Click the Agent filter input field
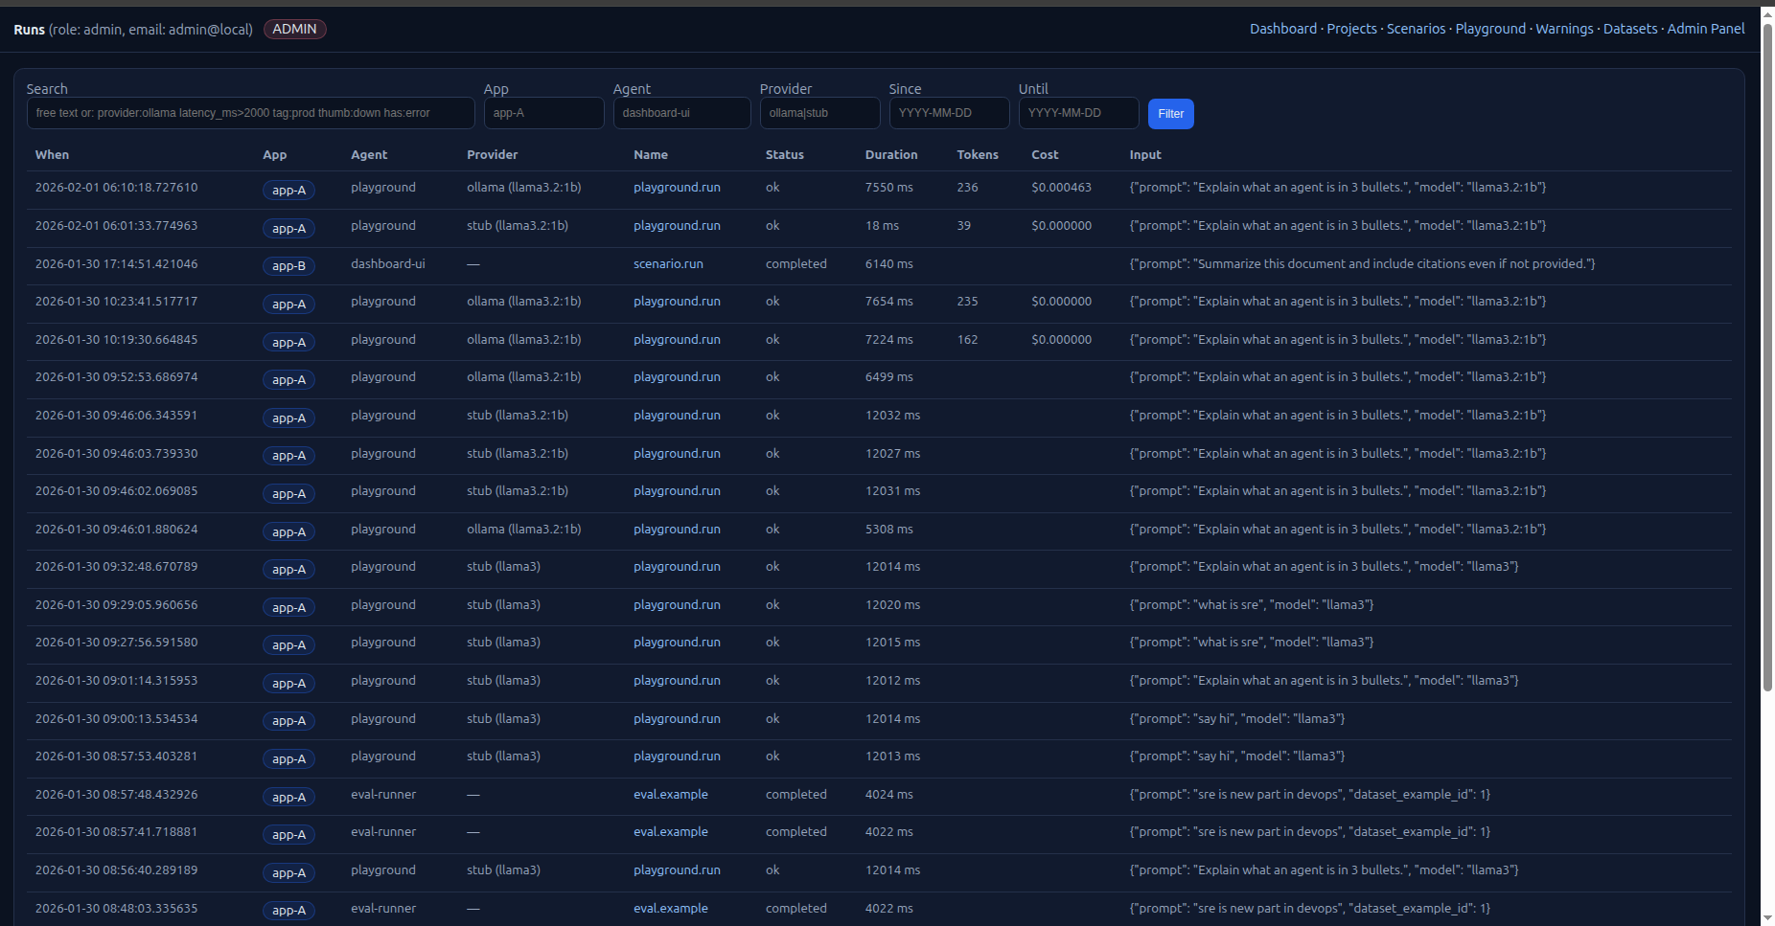The width and height of the screenshot is (1775, 926). coord(681,113)
